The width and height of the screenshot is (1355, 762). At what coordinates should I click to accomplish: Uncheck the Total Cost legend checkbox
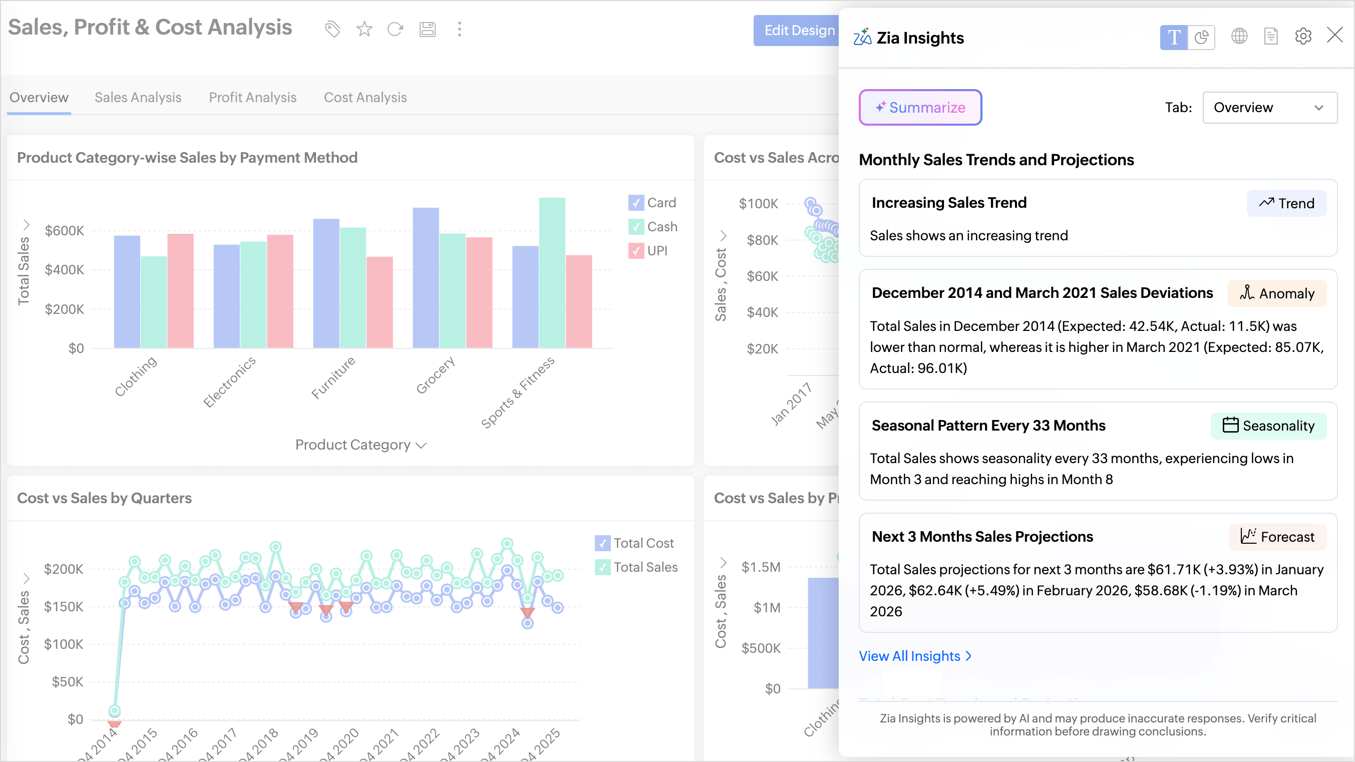point(602,543)
